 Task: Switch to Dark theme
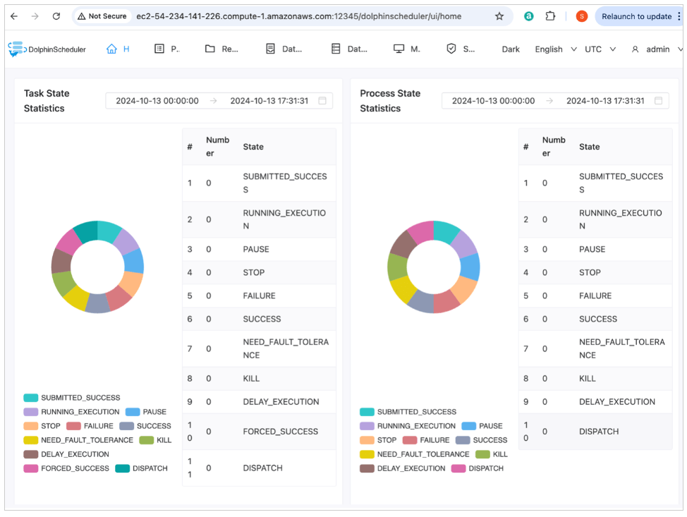pos(511,49)
